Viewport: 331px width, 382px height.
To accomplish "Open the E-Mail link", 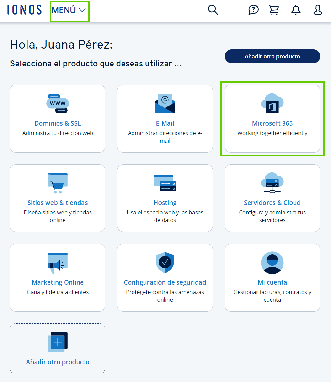I will pos(165,123).
